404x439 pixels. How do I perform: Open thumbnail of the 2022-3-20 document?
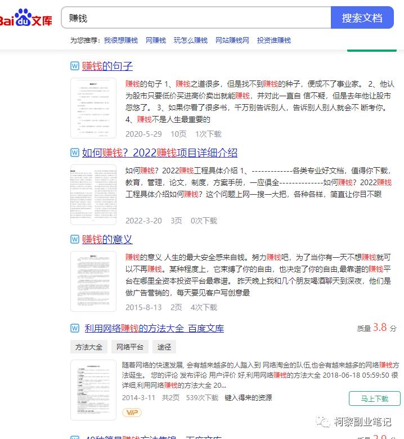pyautogui.click(x=93, y=195)
